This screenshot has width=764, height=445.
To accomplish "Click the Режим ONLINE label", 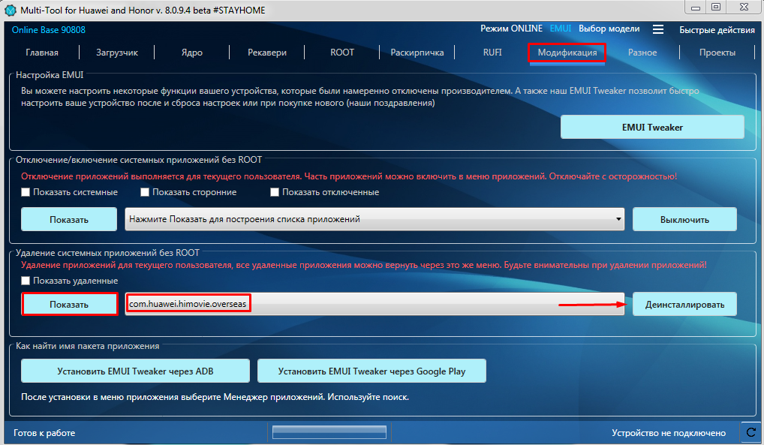I will click(x=511, y=29).
